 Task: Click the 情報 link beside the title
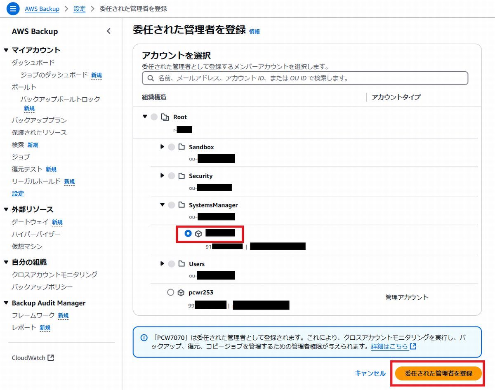coord(255,31)
